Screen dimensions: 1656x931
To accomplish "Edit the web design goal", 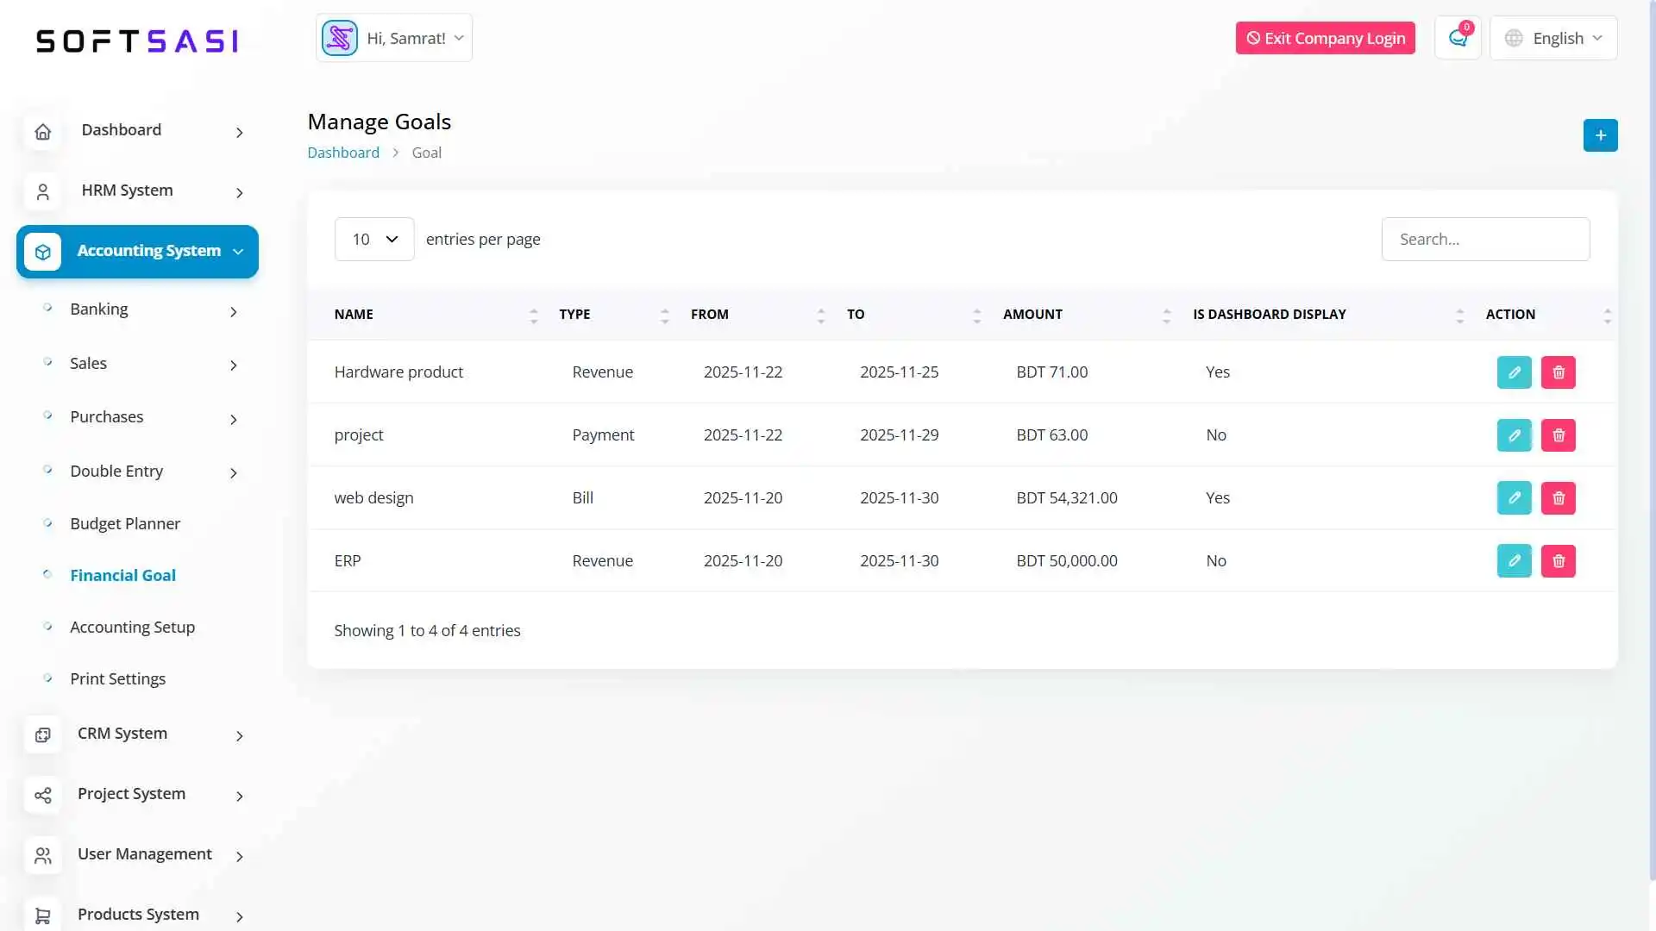I will point(1514,498).
